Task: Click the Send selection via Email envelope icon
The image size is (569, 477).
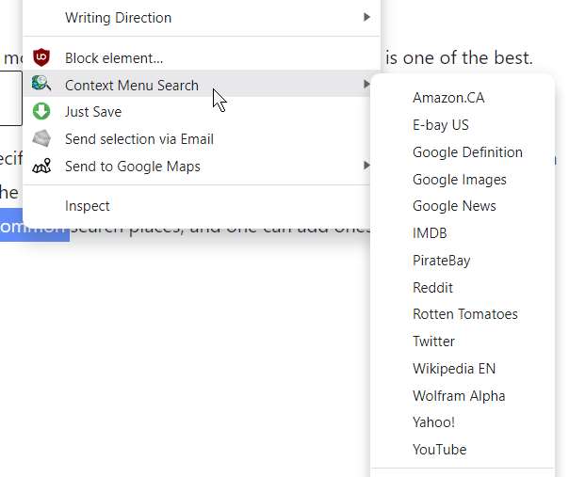Action: pyautogui.click(x=41, y=139)
